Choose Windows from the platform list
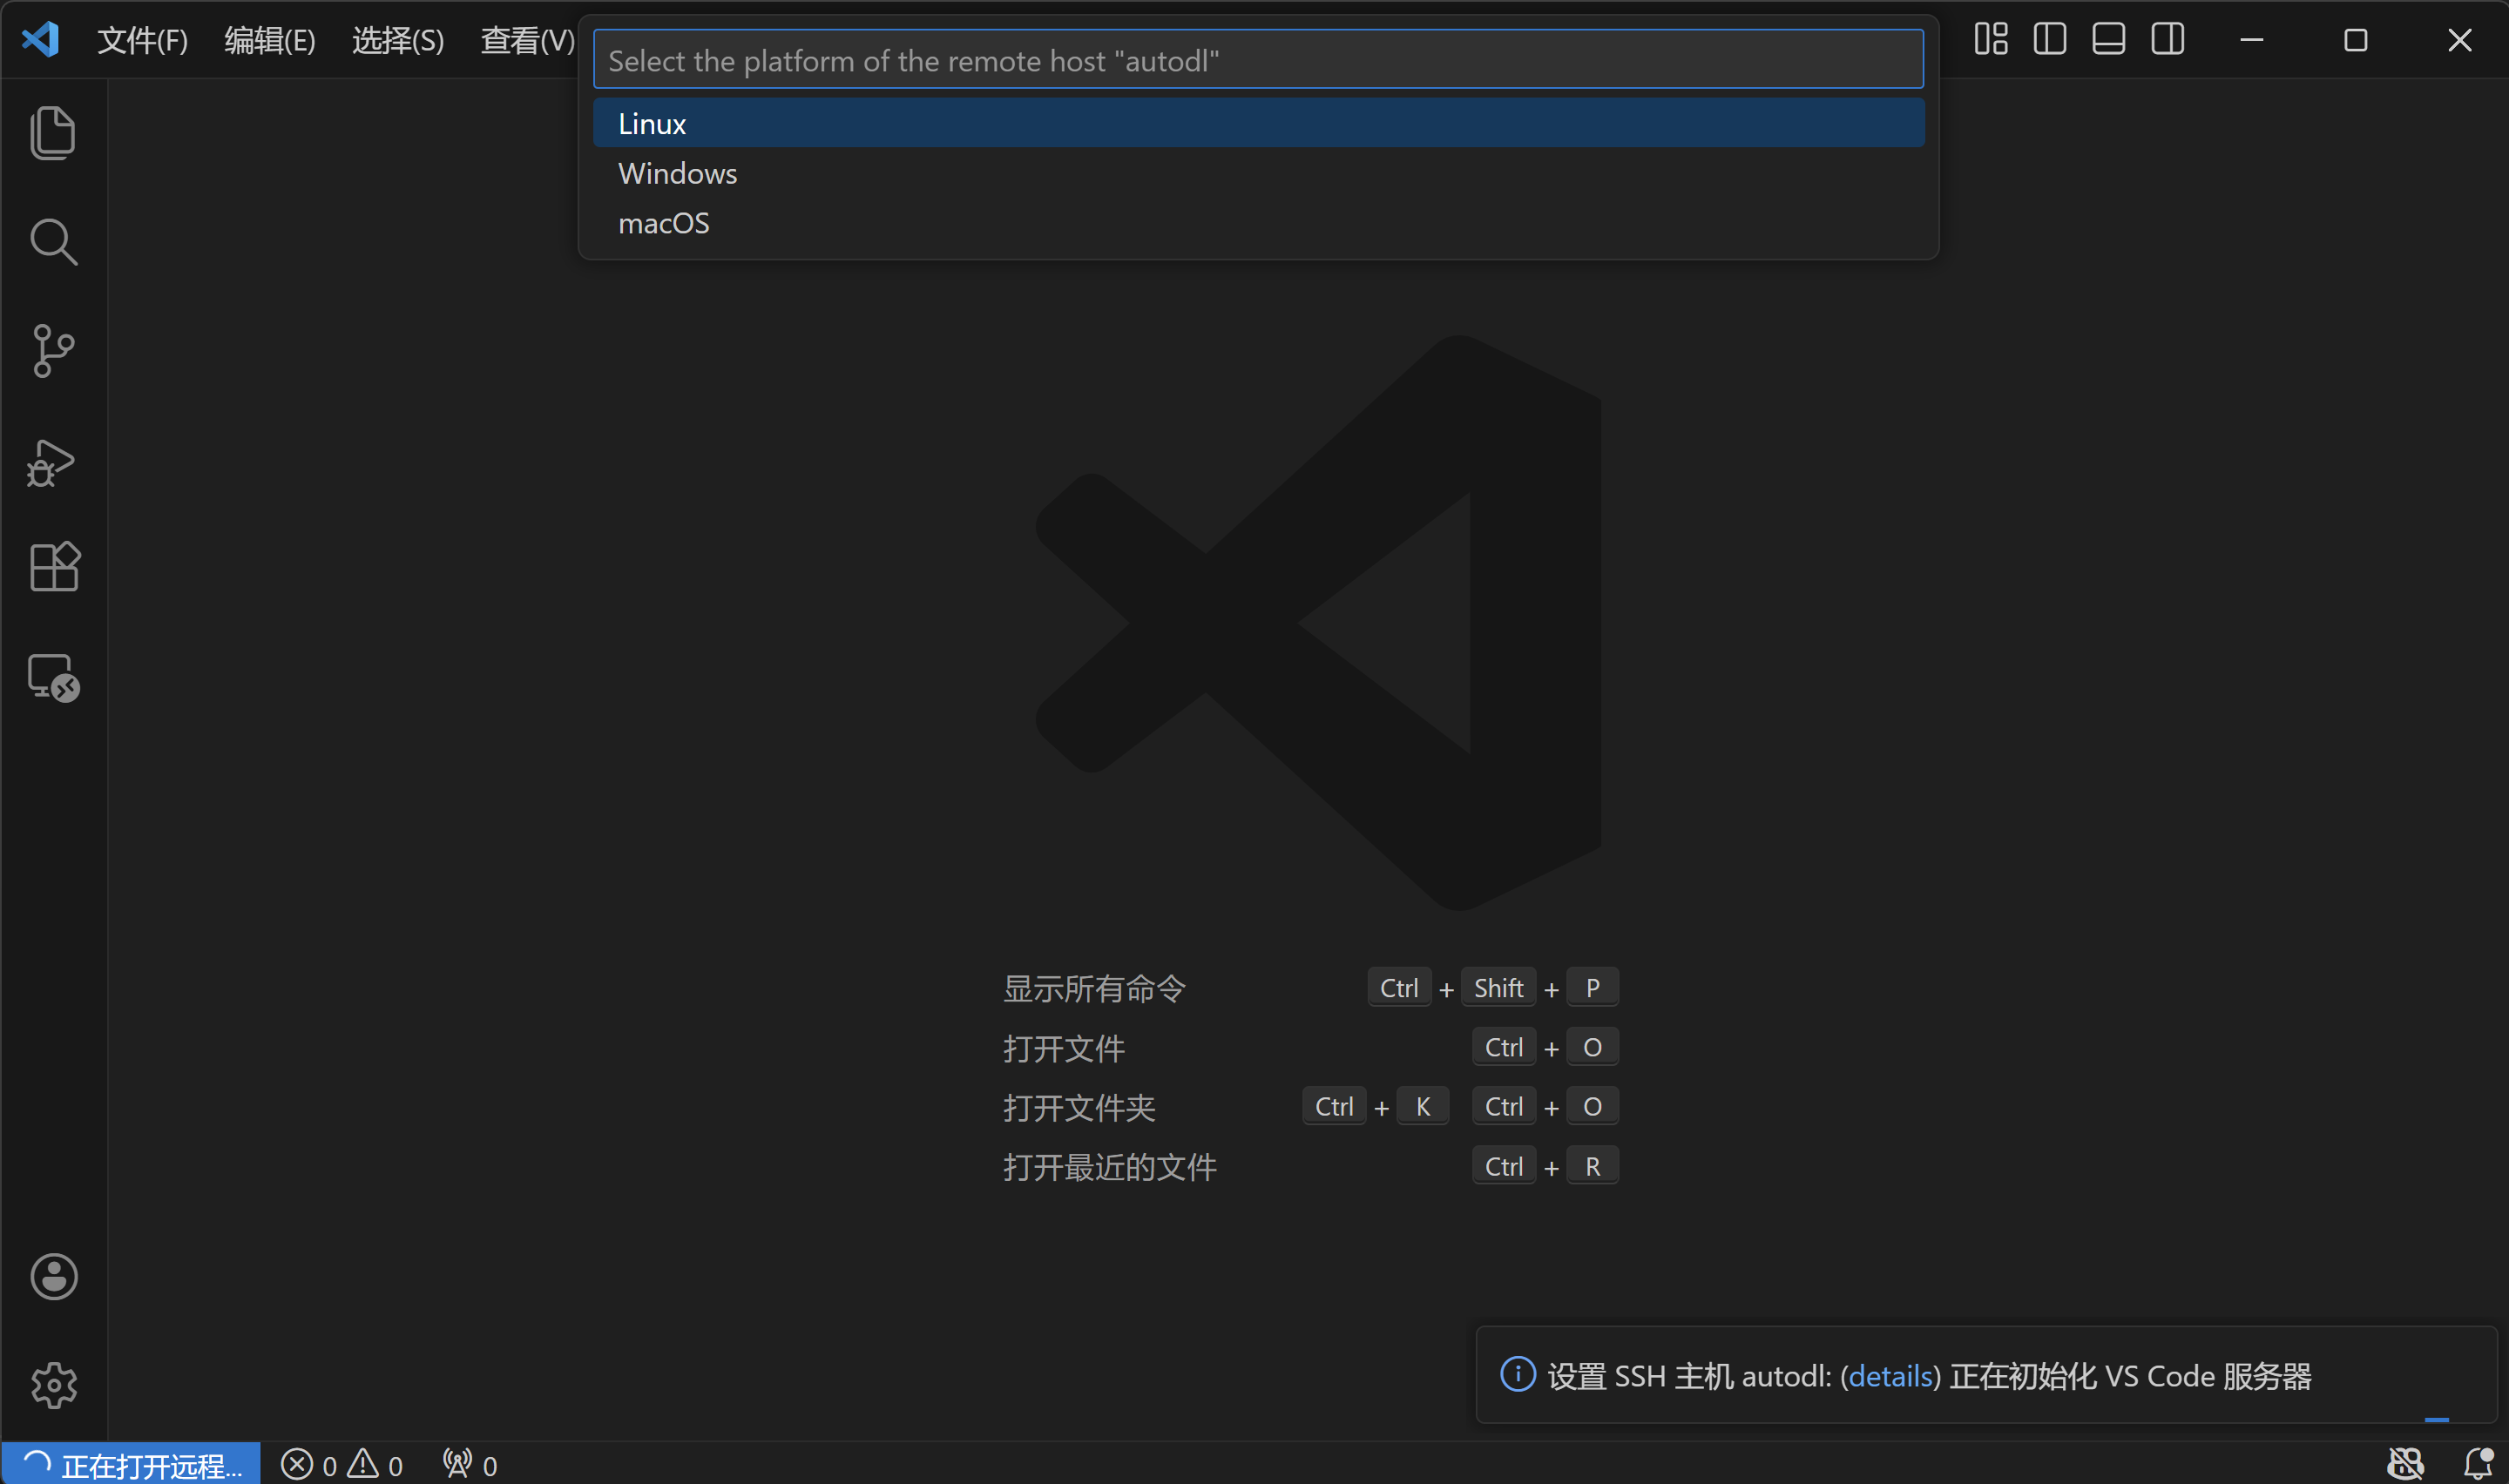The width and height of the screenshot is (2509, 1484). (x=677, y=174)
